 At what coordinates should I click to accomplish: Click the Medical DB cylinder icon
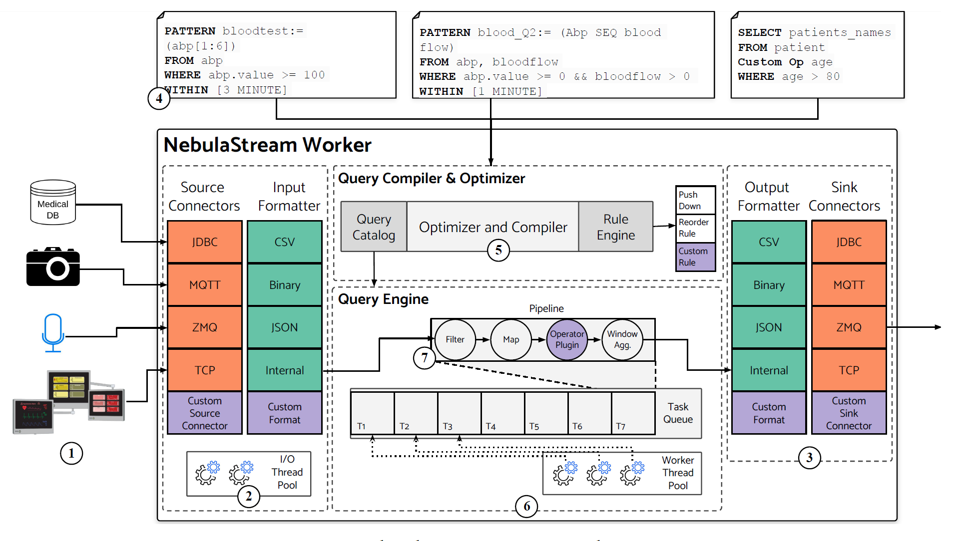click(53, 202)
